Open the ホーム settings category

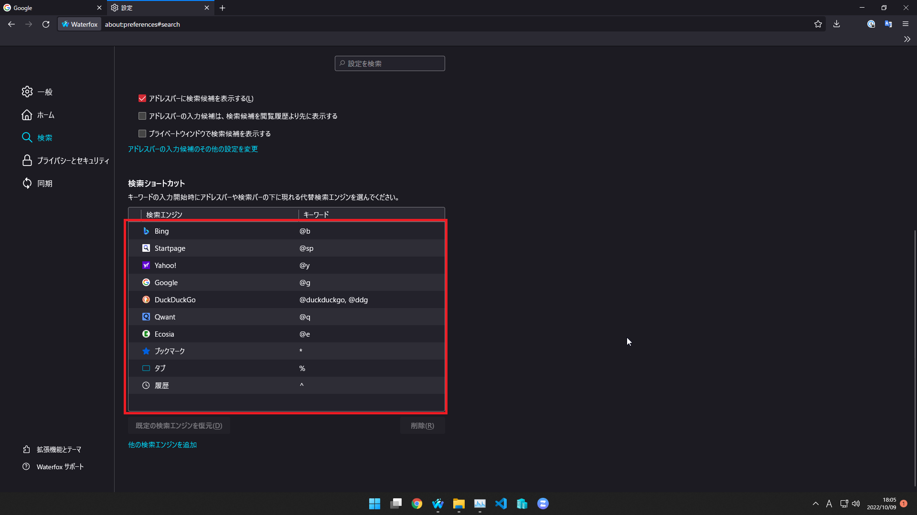pyautogui.click(x=38, y=115)
